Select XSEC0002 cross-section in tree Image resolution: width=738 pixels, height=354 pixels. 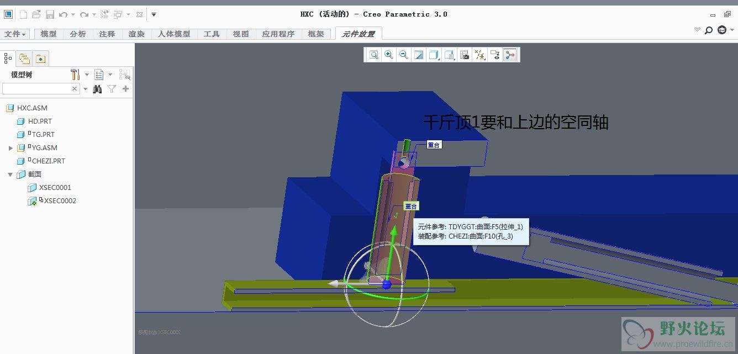60,200
